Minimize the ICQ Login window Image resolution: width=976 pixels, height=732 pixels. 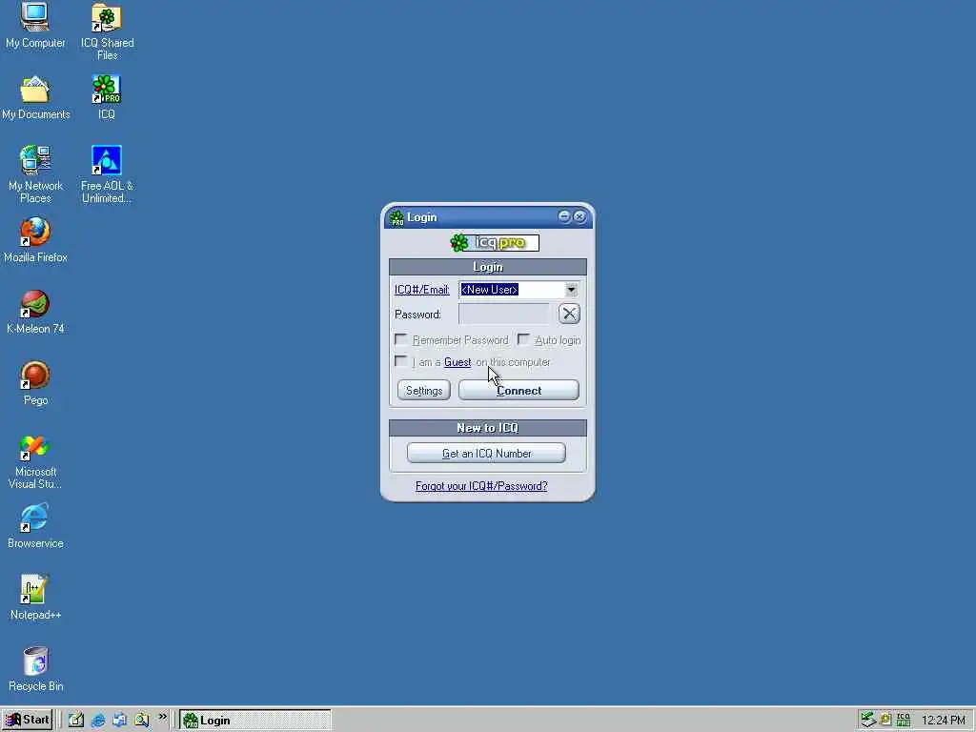tap(564, 216)
